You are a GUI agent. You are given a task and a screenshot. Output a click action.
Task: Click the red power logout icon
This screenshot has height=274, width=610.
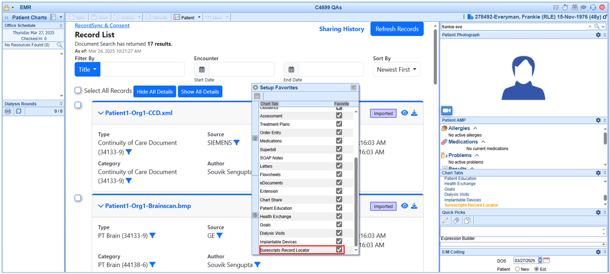coord(602,7)
